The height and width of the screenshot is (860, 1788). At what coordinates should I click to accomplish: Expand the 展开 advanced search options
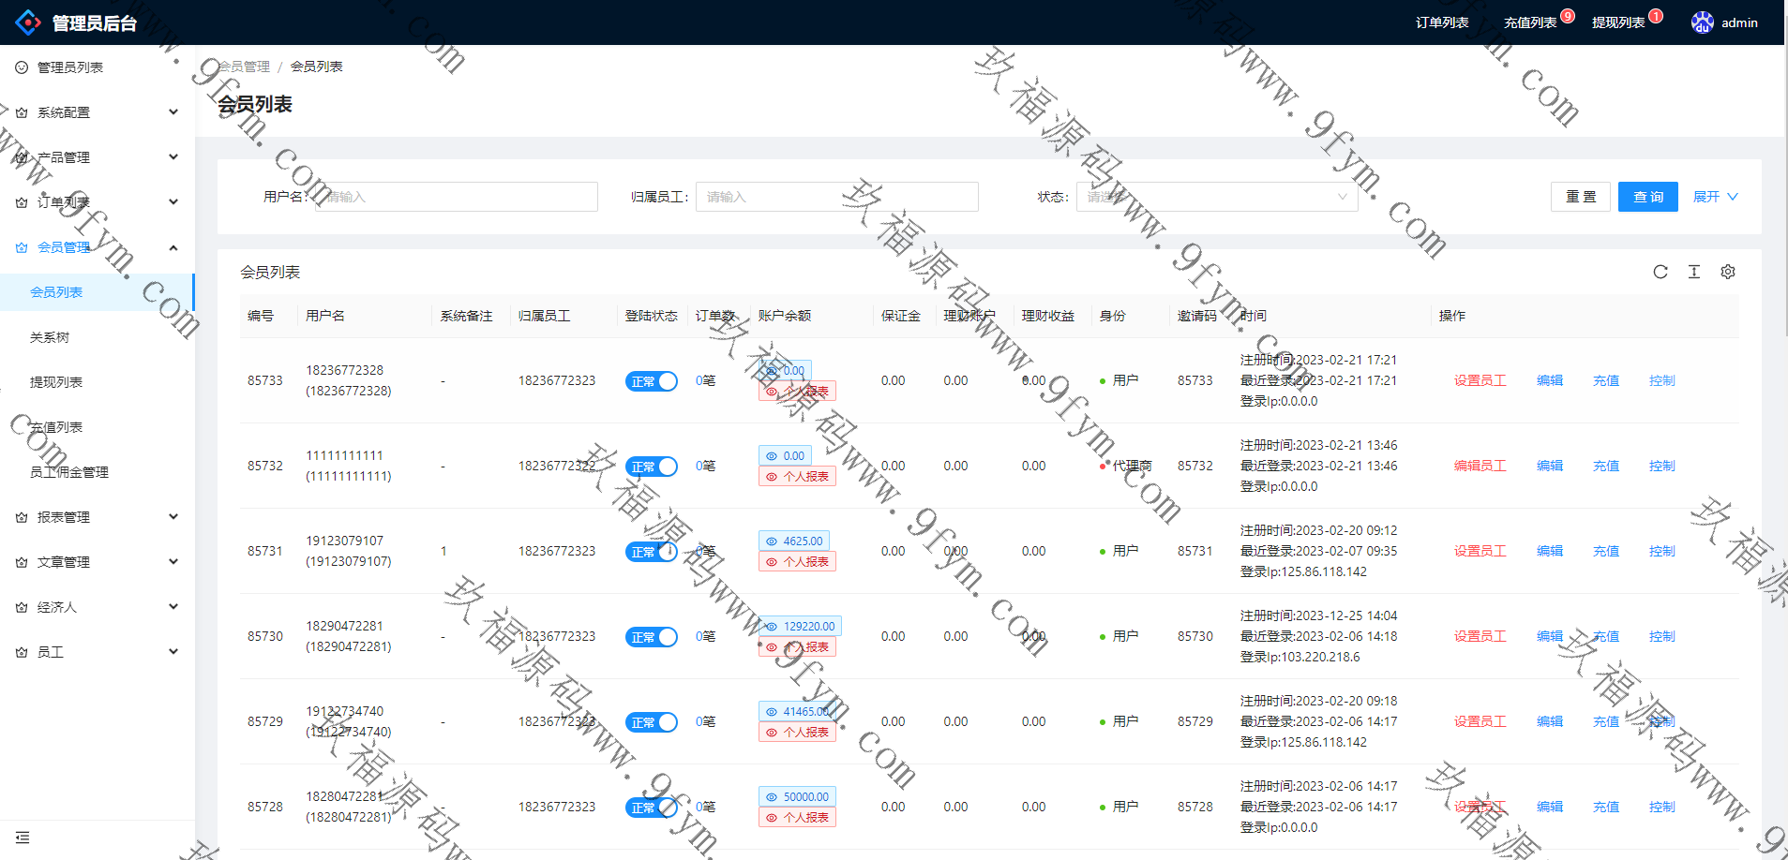[1714, 197]
